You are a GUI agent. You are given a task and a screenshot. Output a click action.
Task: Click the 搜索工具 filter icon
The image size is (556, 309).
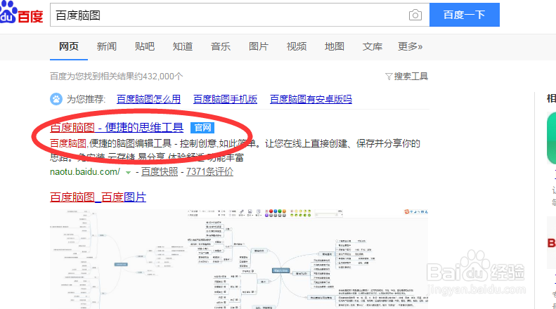tap(389, 77)
